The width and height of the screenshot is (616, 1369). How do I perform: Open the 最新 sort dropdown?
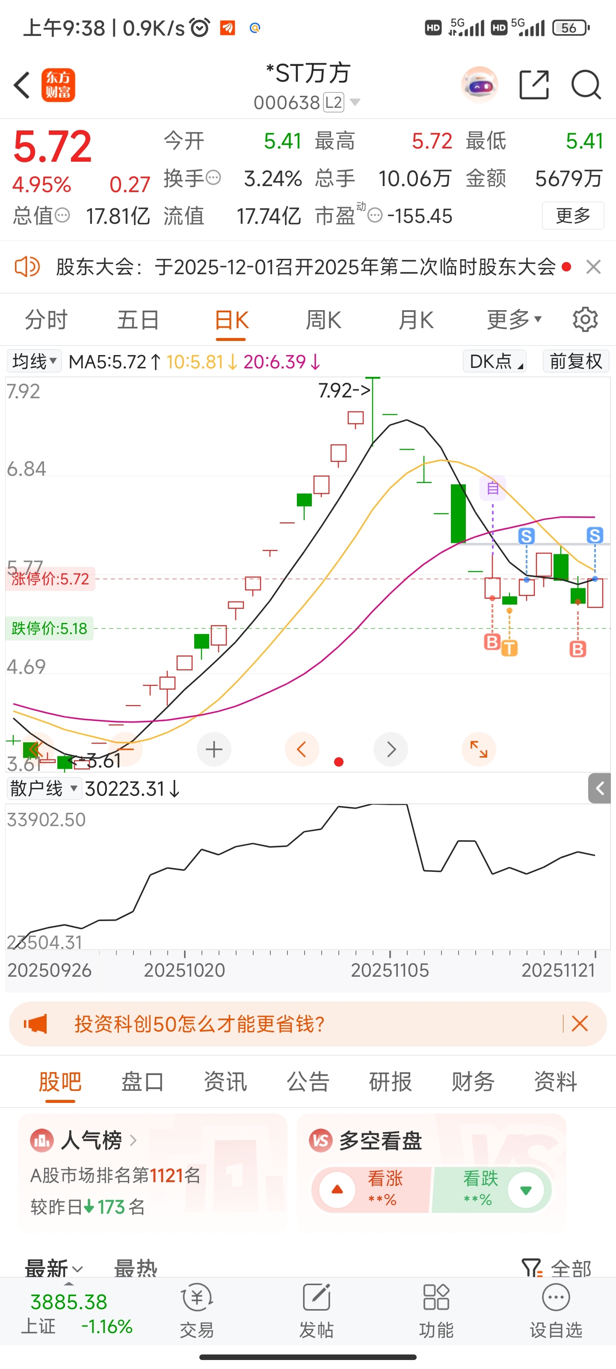point(53,1268)
